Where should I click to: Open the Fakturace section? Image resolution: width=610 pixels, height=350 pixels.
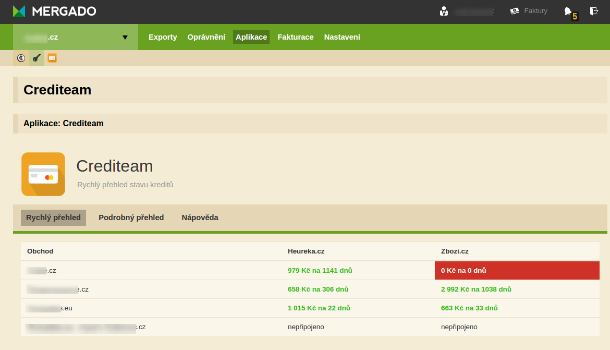pyautogui.click(x=295, y=37)
